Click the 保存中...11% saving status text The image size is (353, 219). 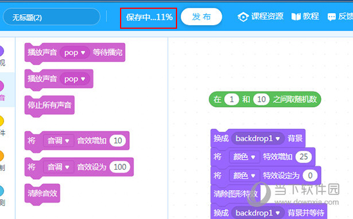(x=149, y=17)
